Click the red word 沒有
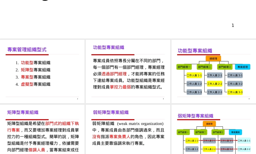The height and width of the screenshot is (154, 256). (97, 137)
